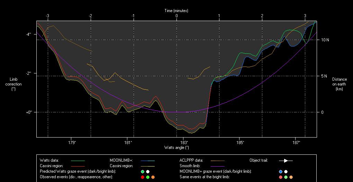Click the white MOONLIMB+ bright limb dot

[286, 171]
